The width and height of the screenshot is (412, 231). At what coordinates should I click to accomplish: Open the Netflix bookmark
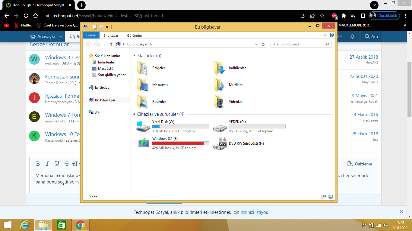point(23,25)
